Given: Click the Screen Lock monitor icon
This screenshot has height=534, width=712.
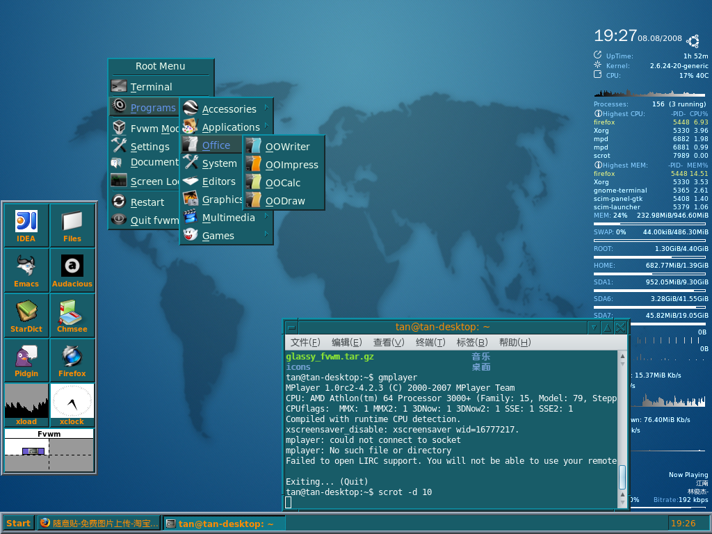Looking at the screenshot, I should coord(119,180).
